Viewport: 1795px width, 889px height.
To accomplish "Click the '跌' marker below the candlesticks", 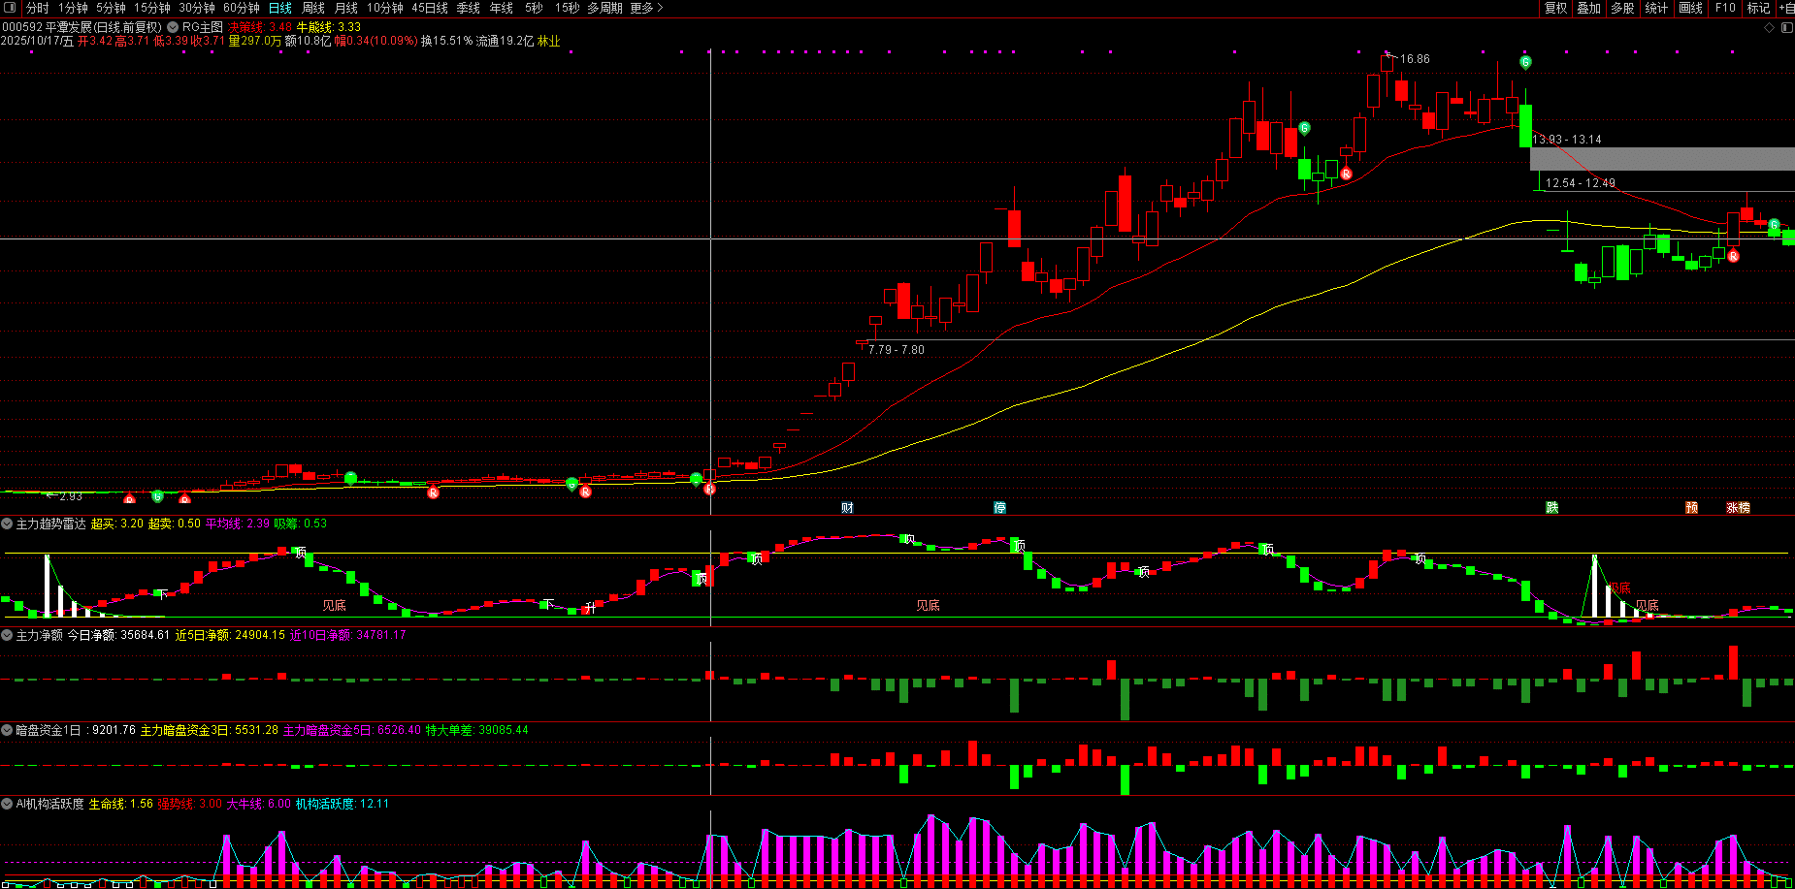I will coord(1551,508).
